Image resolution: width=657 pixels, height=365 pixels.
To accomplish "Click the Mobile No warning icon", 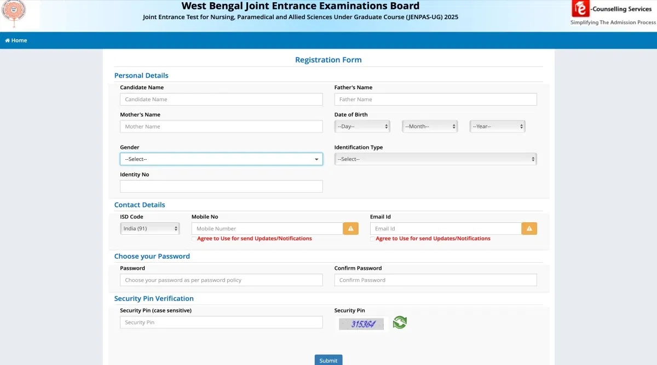I will pyautogui.click(x=351, y=229).
